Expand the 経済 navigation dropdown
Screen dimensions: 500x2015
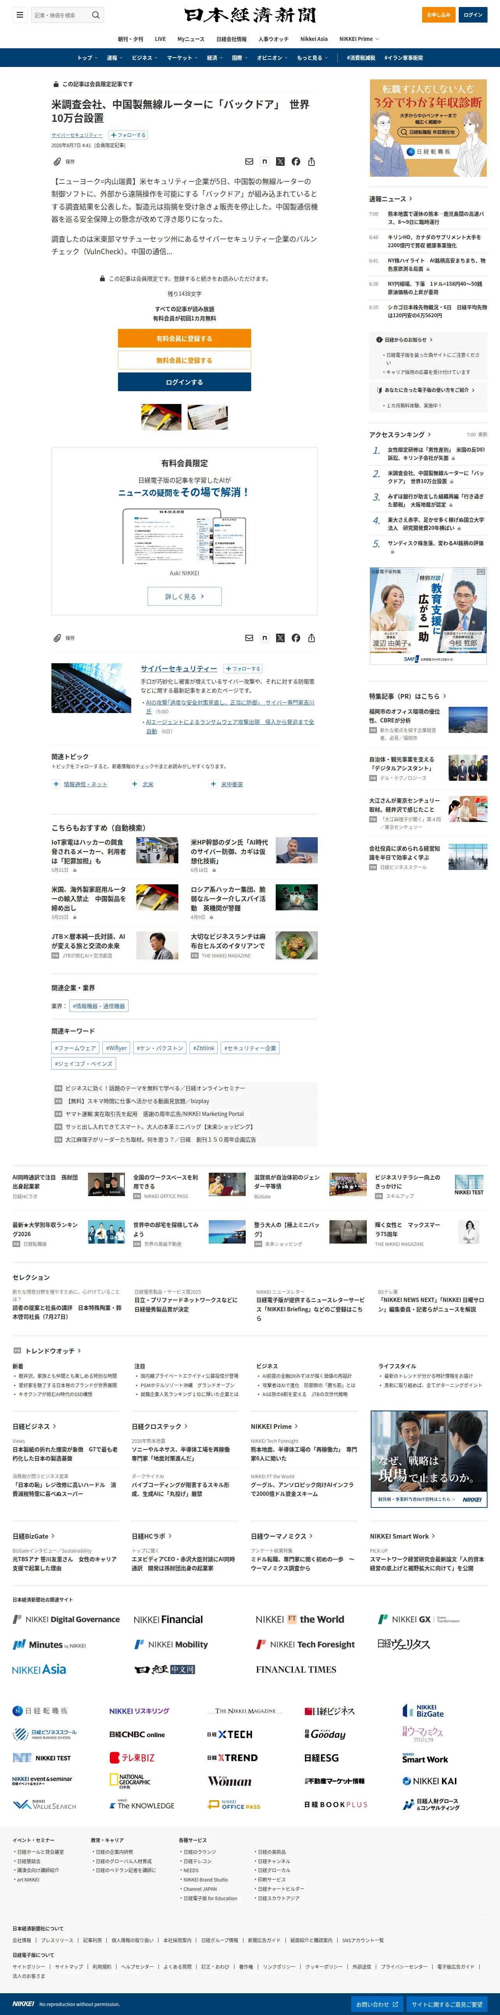(x=215, y=58)
